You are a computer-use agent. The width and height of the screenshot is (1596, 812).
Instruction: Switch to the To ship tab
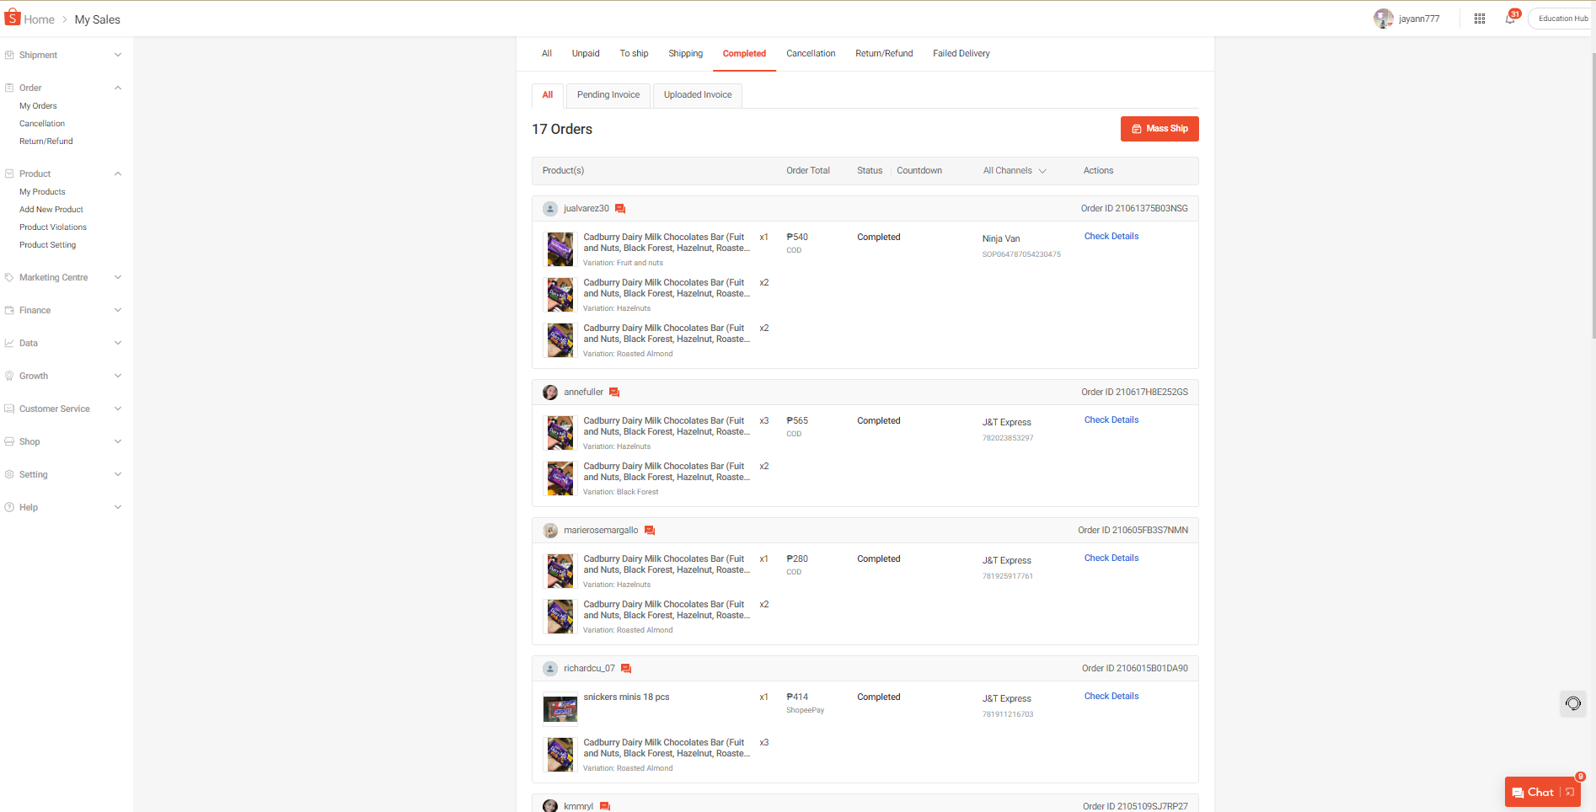point(635,54)
